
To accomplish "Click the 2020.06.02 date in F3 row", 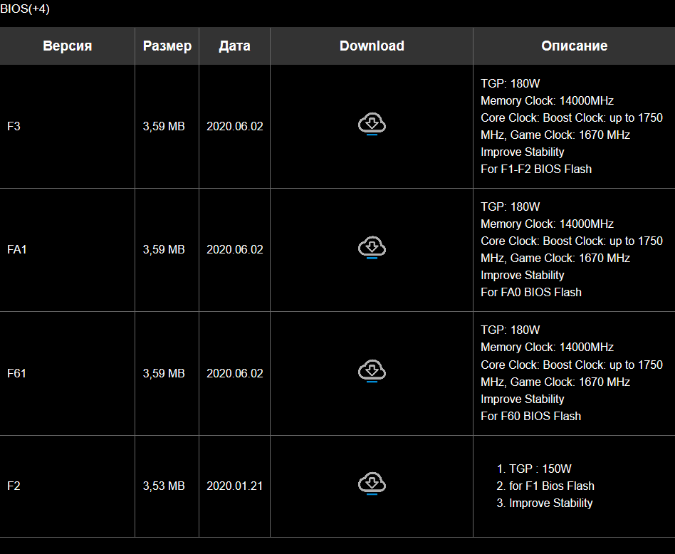I will [x=235, y=126].
